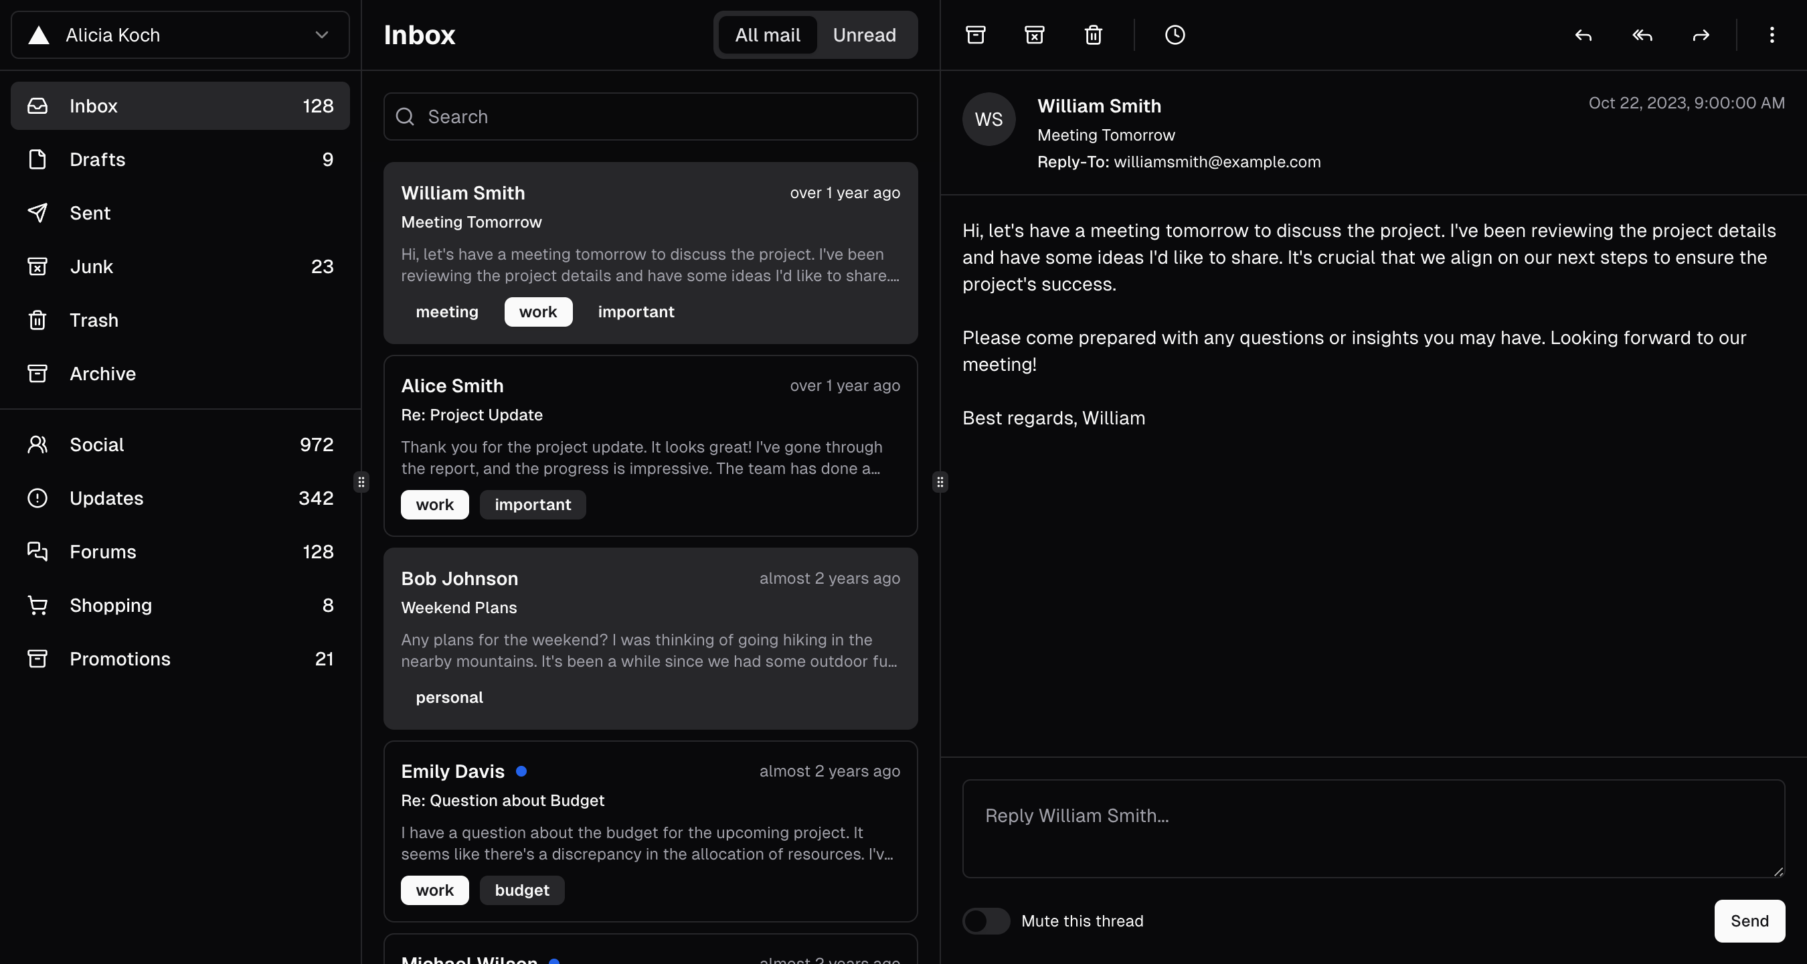The width and height of the screenshot is (1807, 964).
Task: Switch to the All mail tab
Action: click(x=767, y=34)
